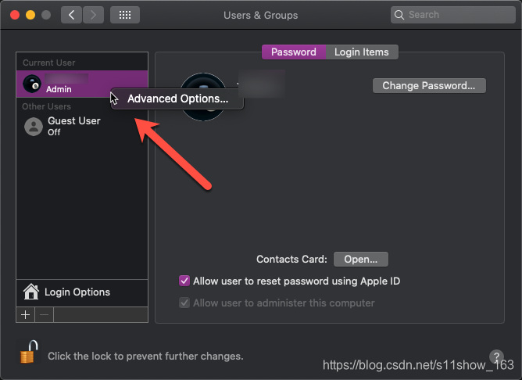Toggle Allow user to reset password using Apple ID
522x380 pixels.
coord(184,281)
